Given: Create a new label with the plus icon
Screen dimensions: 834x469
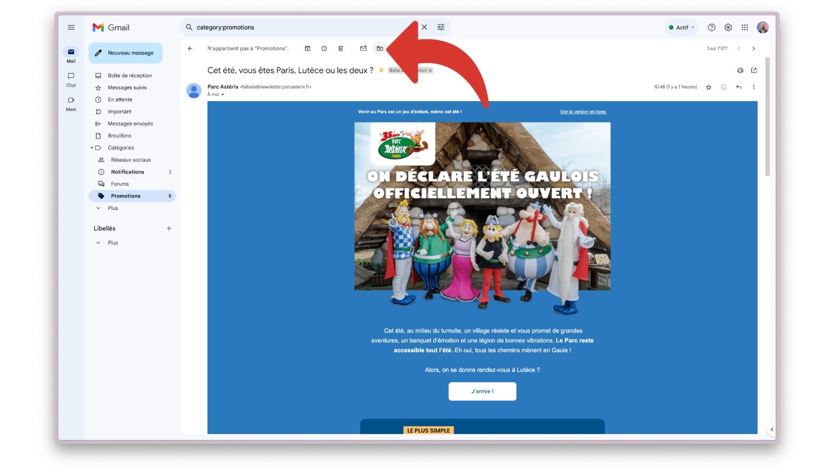Looking at the screenshot, I should (169, 228).
